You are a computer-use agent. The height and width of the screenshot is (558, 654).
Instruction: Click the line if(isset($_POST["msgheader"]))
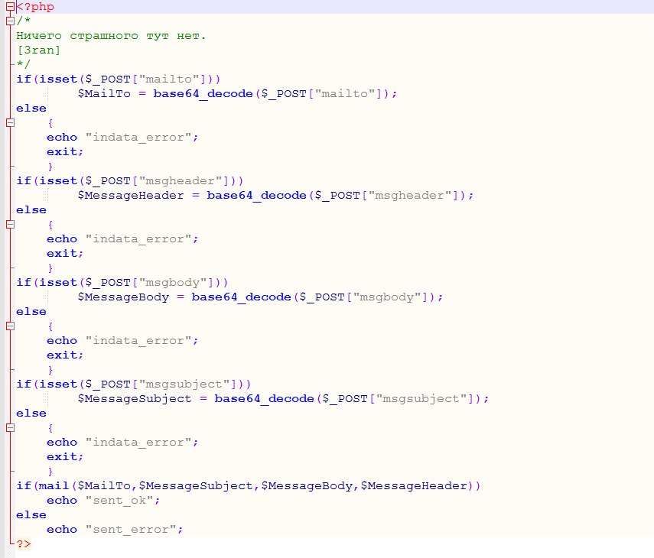(130, 181)
